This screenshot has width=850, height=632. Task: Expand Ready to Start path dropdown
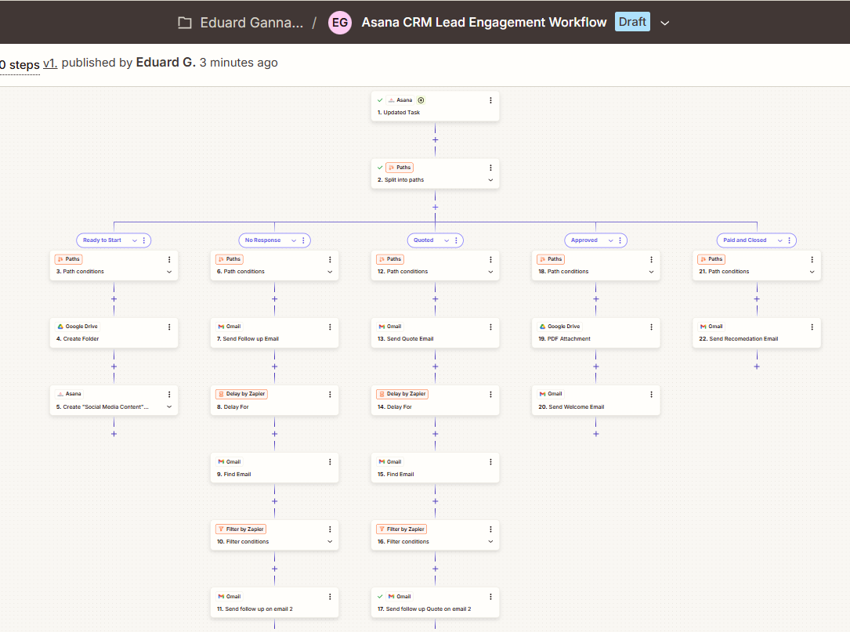pos(135,240)
